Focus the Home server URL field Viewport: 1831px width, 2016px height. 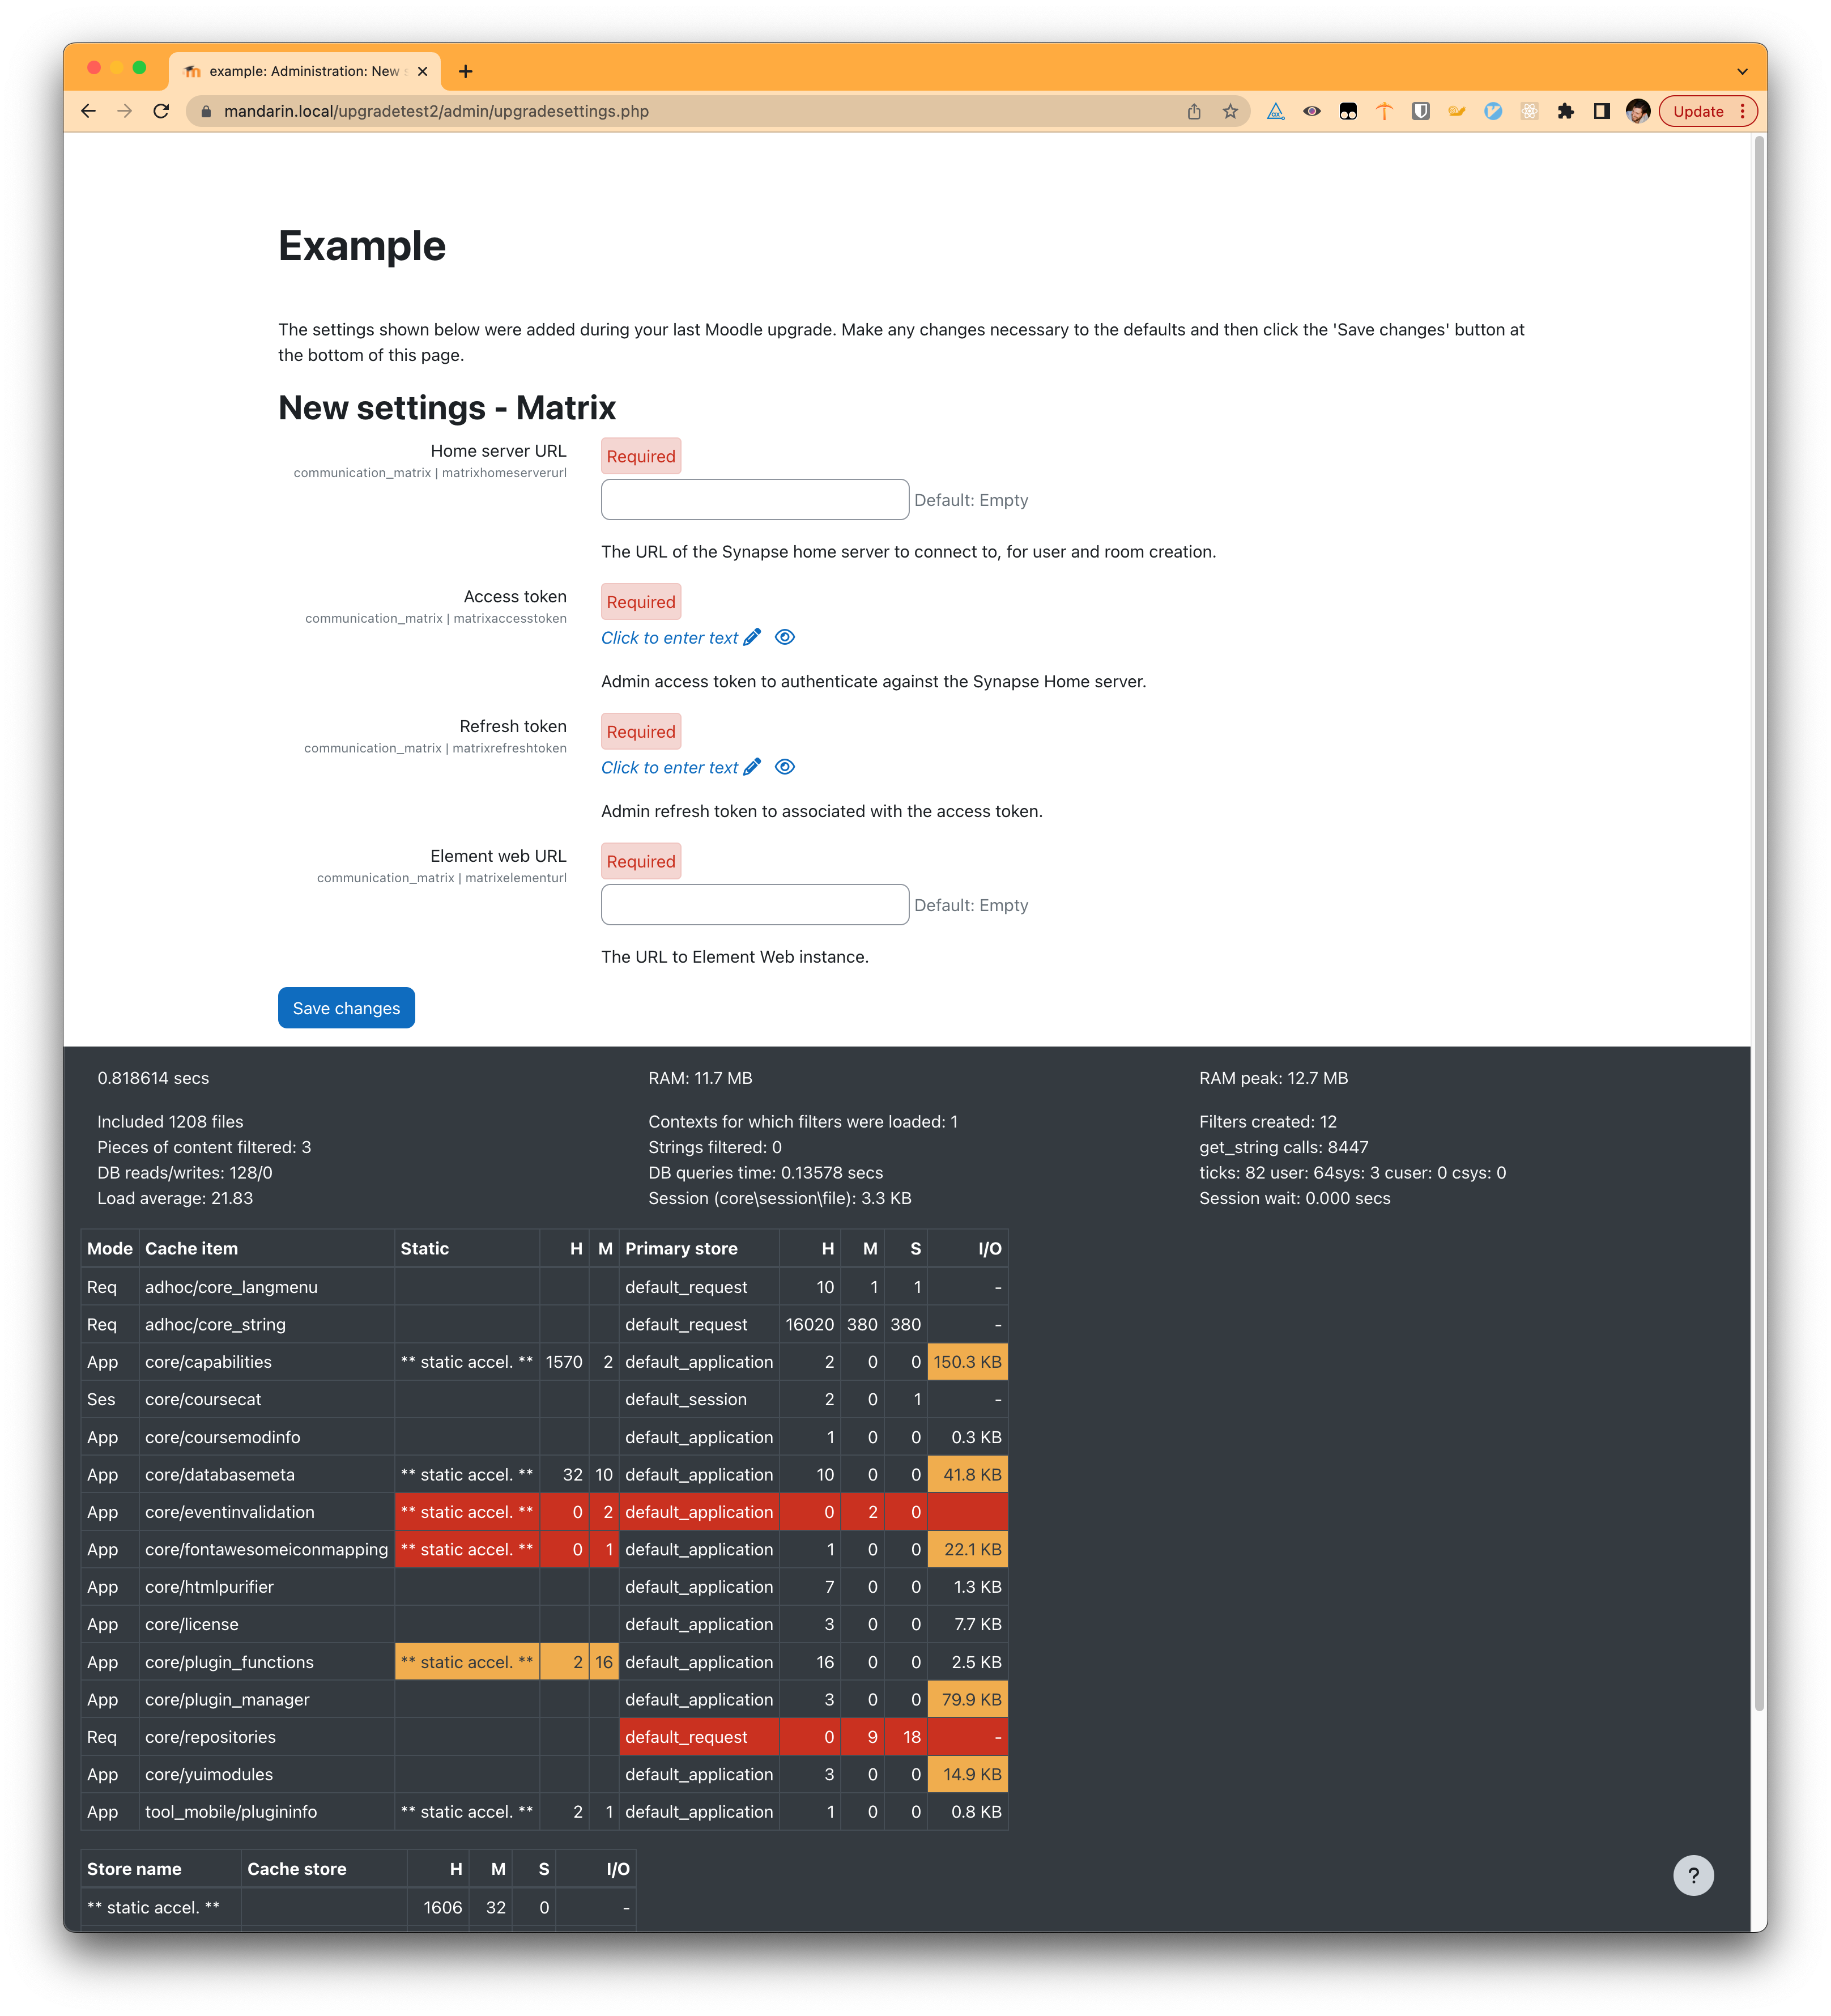[x=754, y=499]
